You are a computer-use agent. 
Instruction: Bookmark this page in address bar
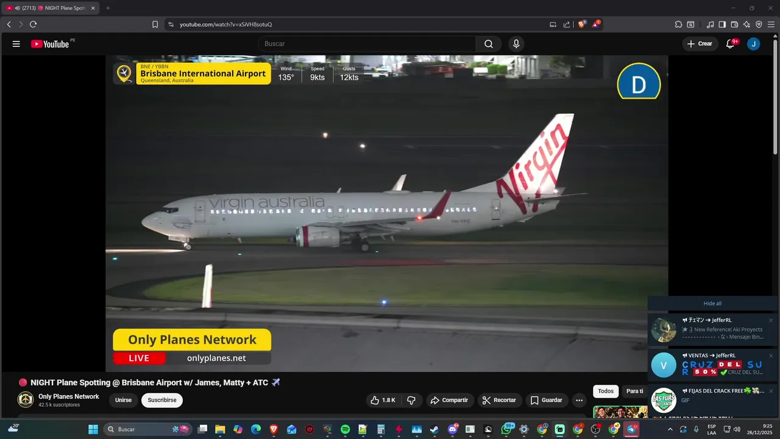click(x=155, y=24)
